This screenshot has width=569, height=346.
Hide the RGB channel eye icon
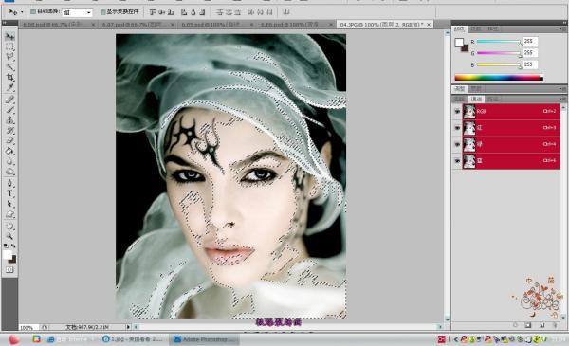click(457, 112)
